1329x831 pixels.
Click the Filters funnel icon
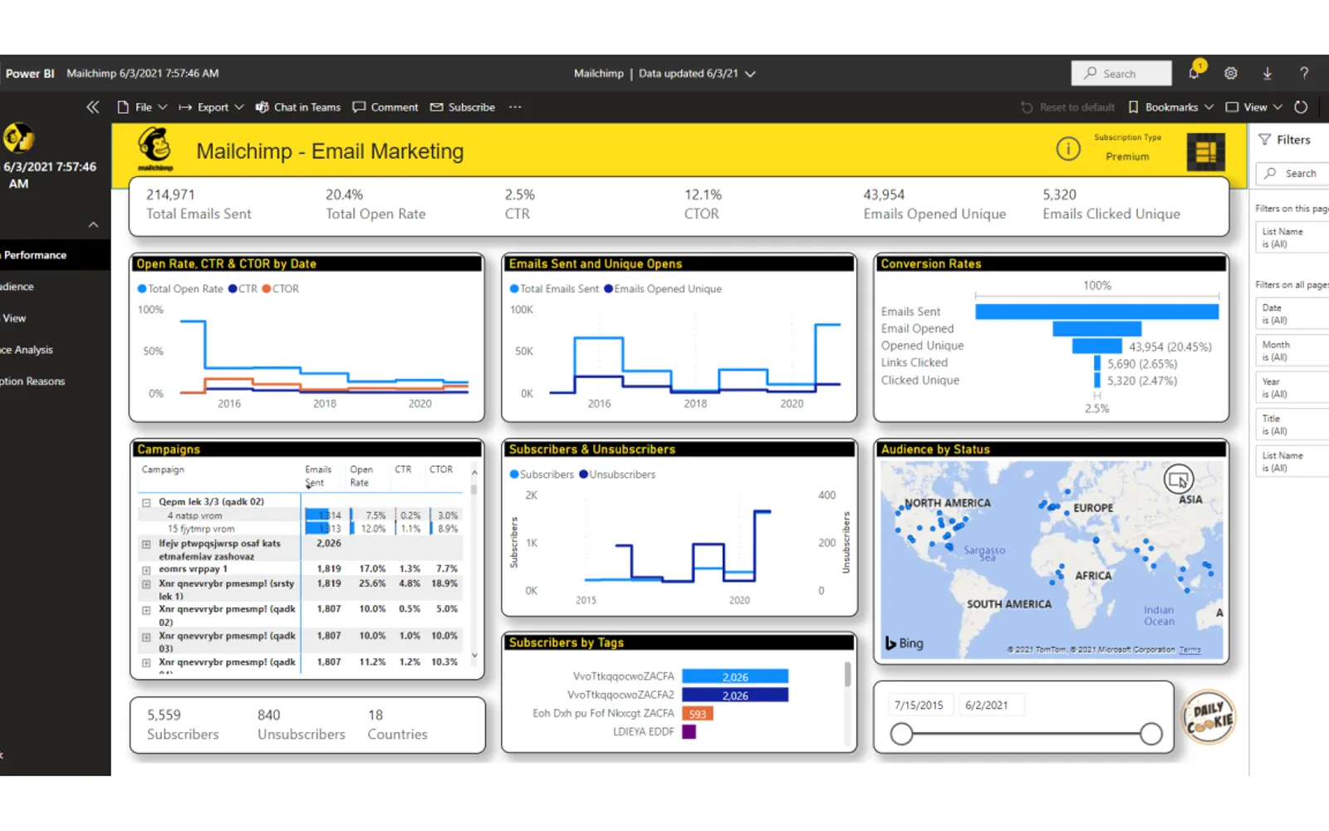tap(1264, 140)
